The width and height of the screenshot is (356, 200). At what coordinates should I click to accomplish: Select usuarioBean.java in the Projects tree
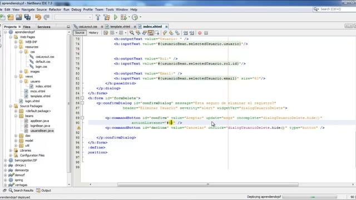click(42, 131)
